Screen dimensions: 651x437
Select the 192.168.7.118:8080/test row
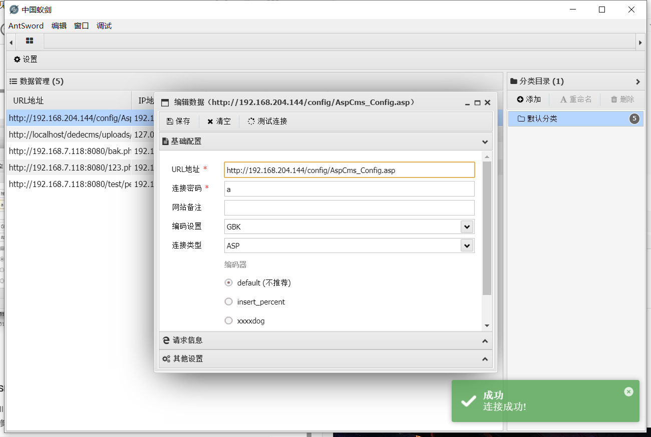click(80, 184)
